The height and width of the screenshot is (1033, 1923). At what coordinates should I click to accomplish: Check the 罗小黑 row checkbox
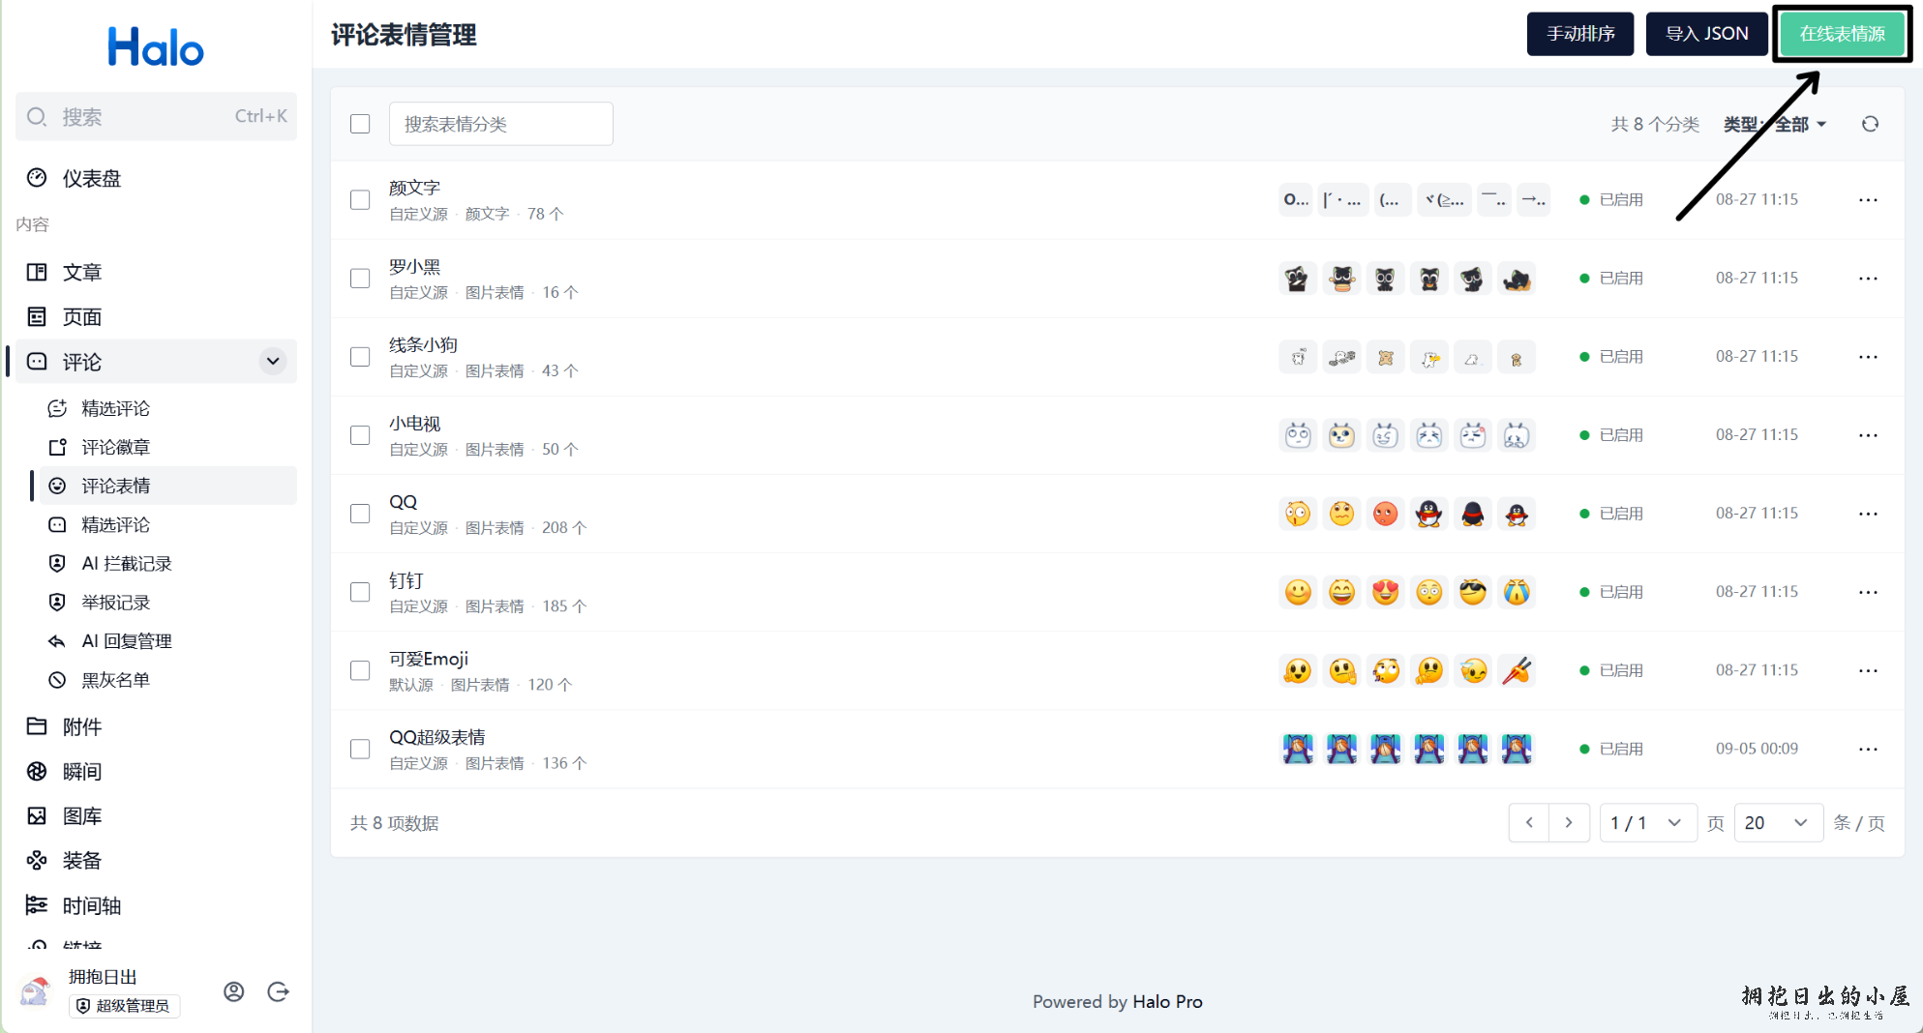tap(360, 279)
